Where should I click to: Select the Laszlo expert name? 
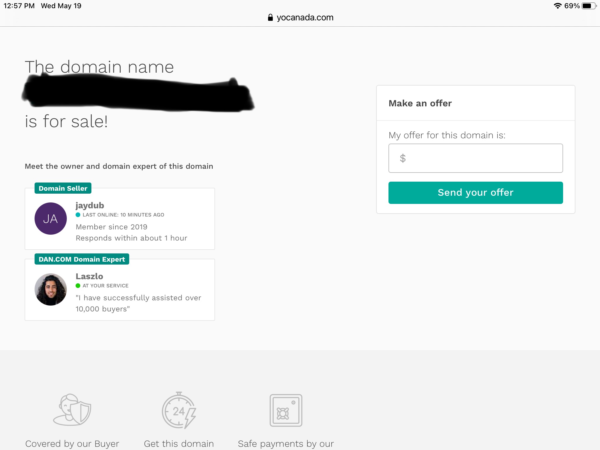point(89,276)
